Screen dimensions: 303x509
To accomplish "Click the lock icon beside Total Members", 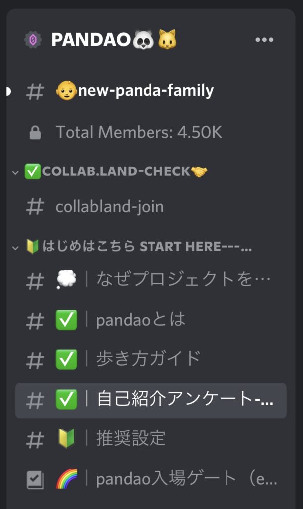I will pyautogui.click(x=35, y=132).
